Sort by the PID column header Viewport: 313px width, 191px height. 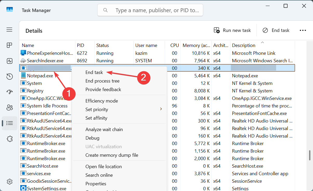coord(85,45)
